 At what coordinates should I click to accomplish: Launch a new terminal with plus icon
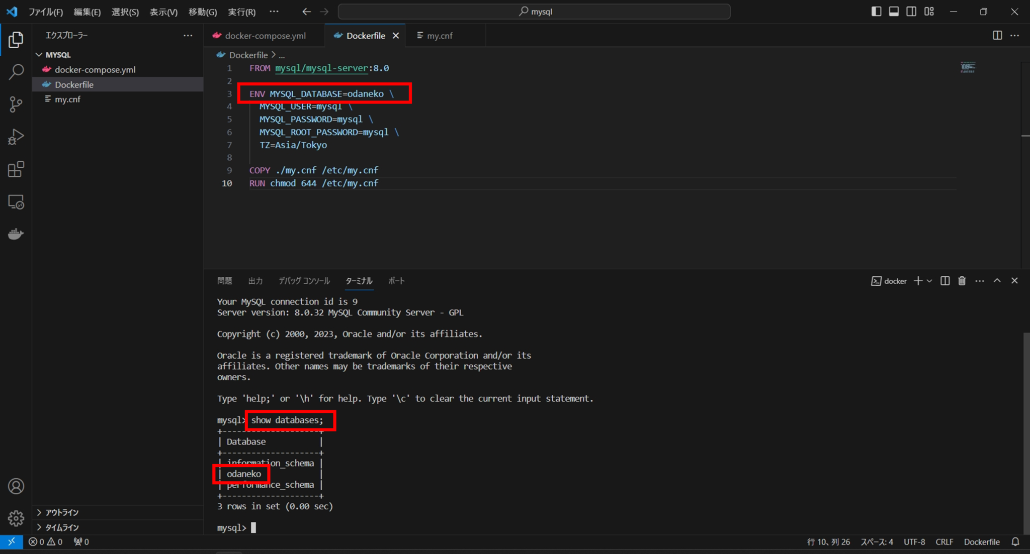pyautogui.click(x=918, y=281)
